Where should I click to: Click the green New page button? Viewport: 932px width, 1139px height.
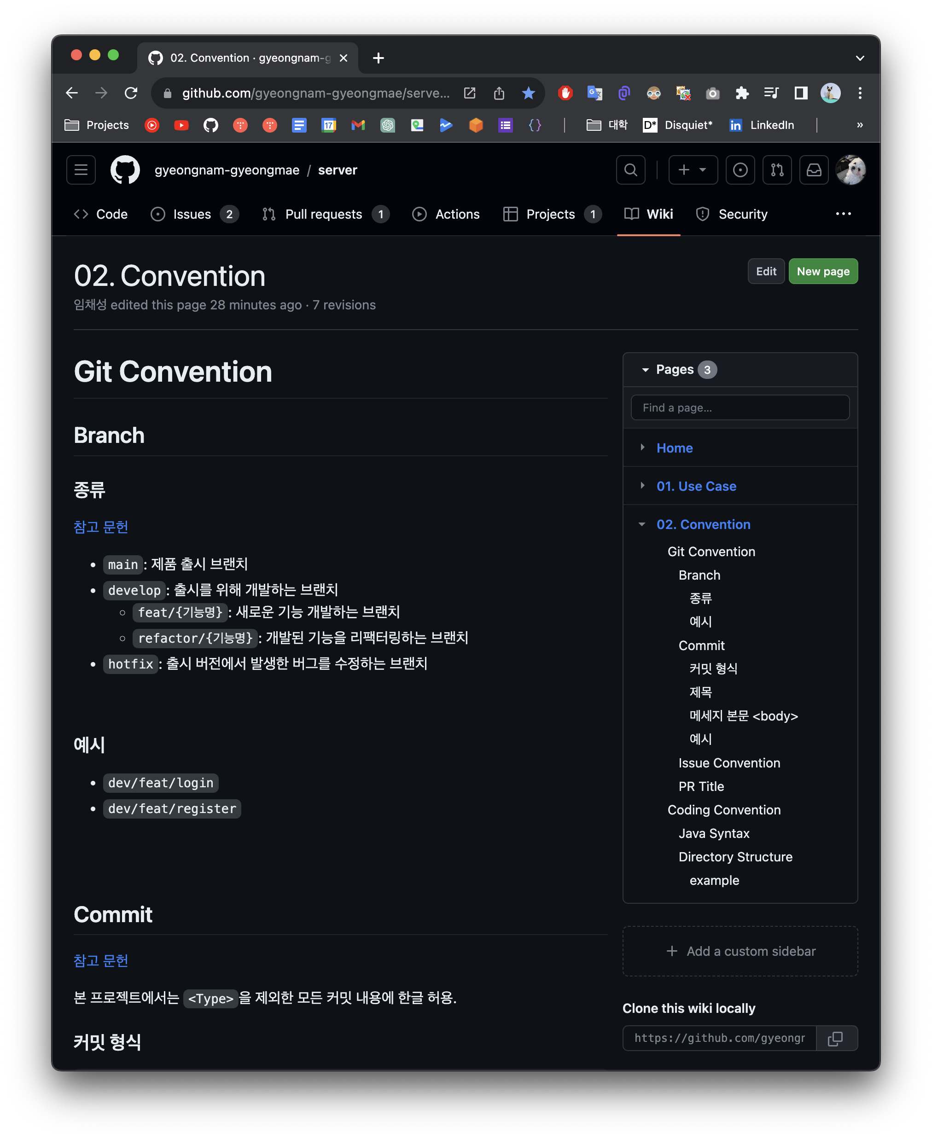(822, 272)
